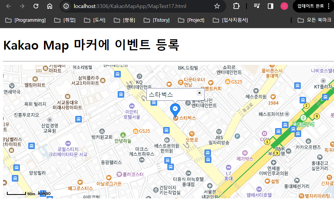The height and width of the screenshot is (209, 334).
Task: Click the browser forward arrow
Action: pos(22,6)
